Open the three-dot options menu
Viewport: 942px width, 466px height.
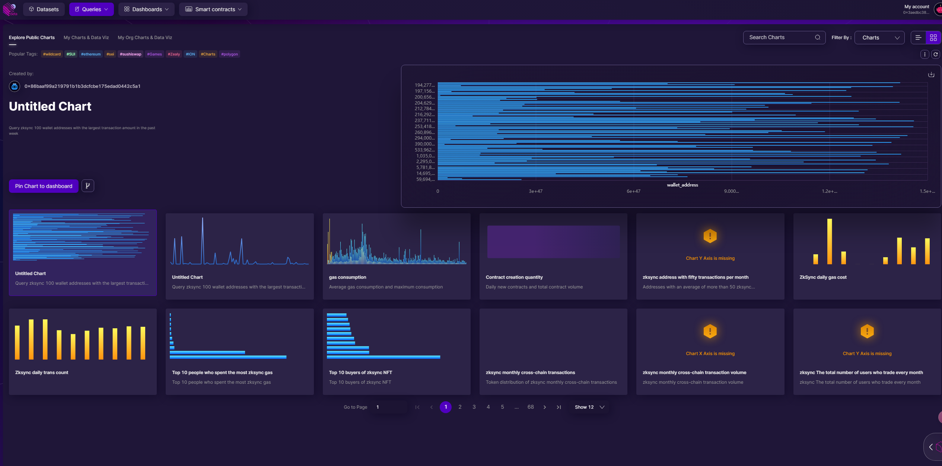(x=925, y=54)
